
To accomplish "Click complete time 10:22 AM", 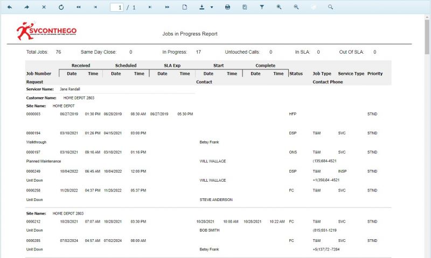I will point(277,221).
